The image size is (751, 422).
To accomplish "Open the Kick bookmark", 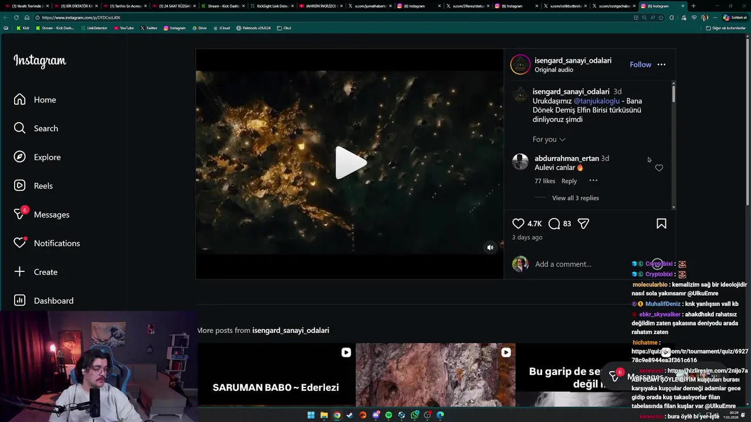I will (x=23, y=28).
